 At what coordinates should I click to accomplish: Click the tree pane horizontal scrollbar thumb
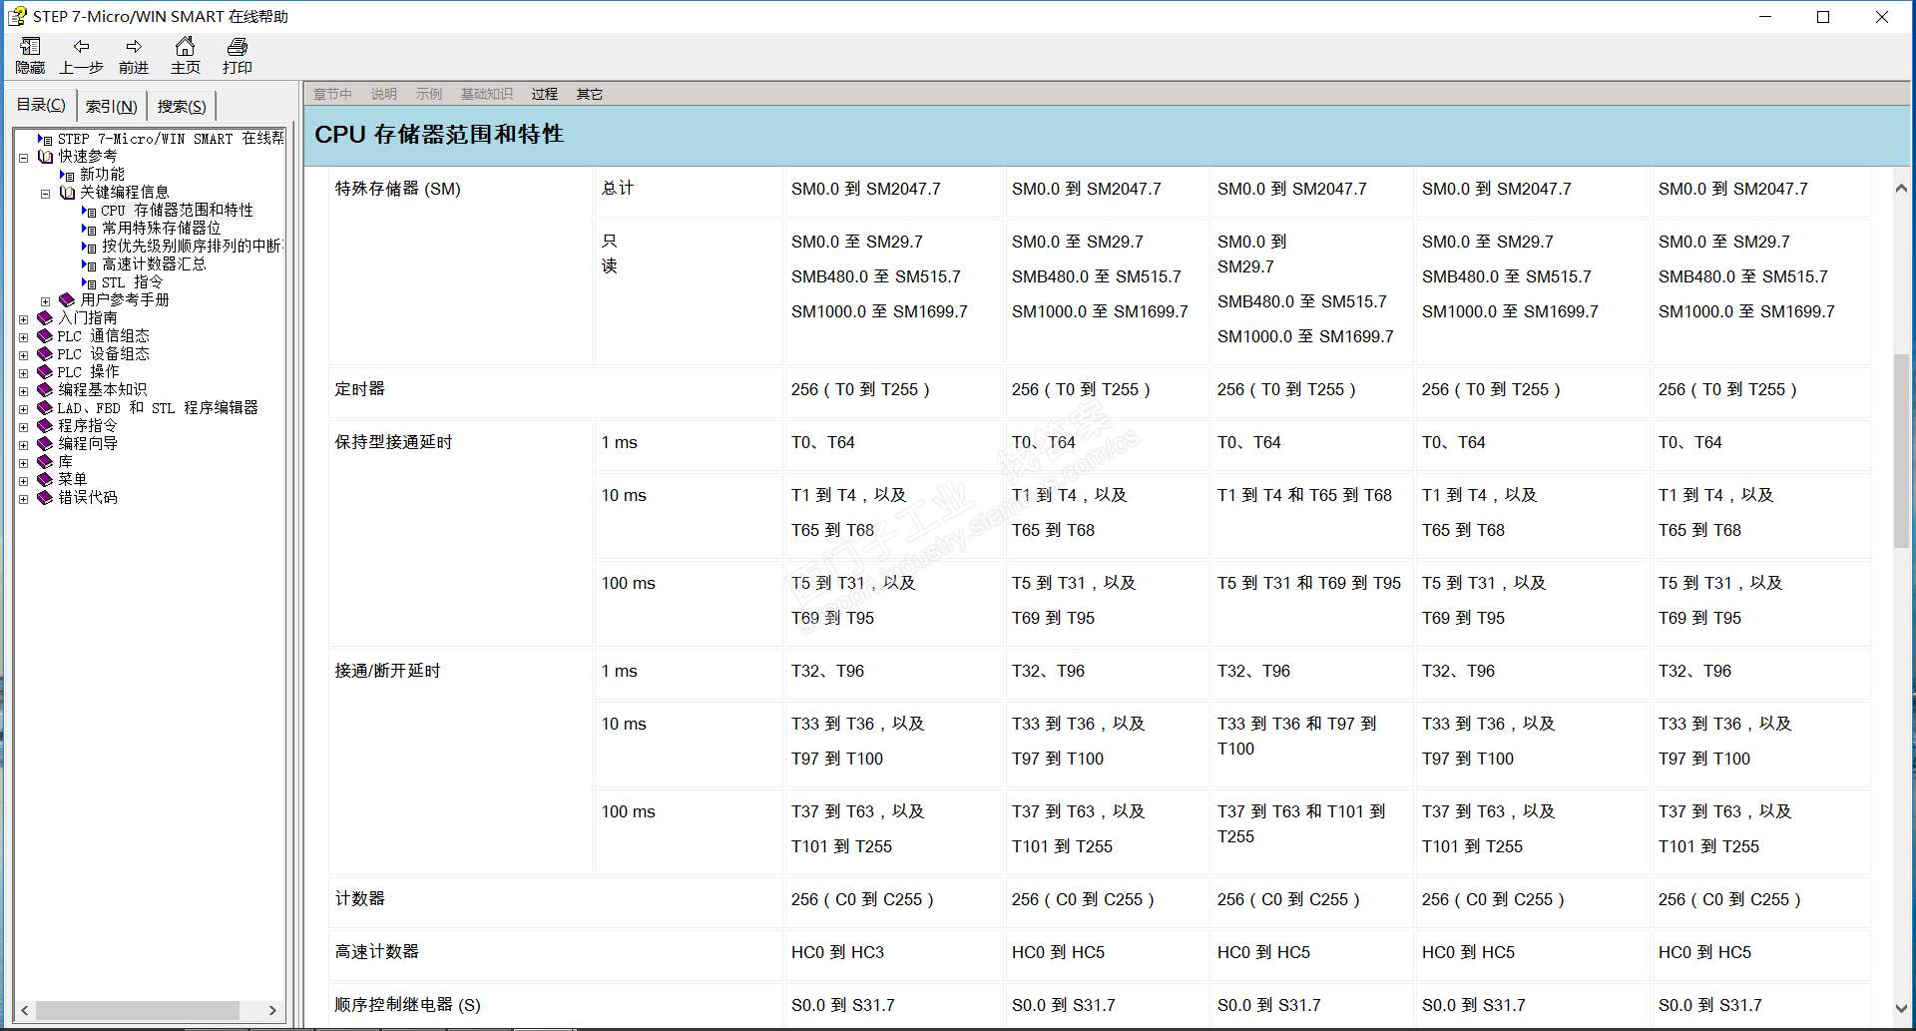[137, 1010]
